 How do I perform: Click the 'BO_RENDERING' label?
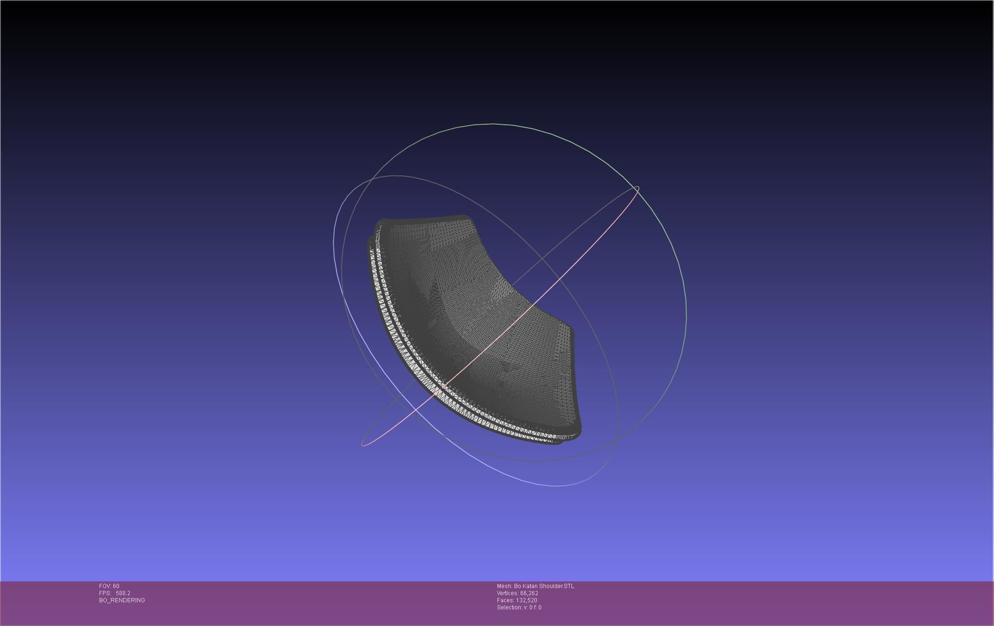pos(122,600)
